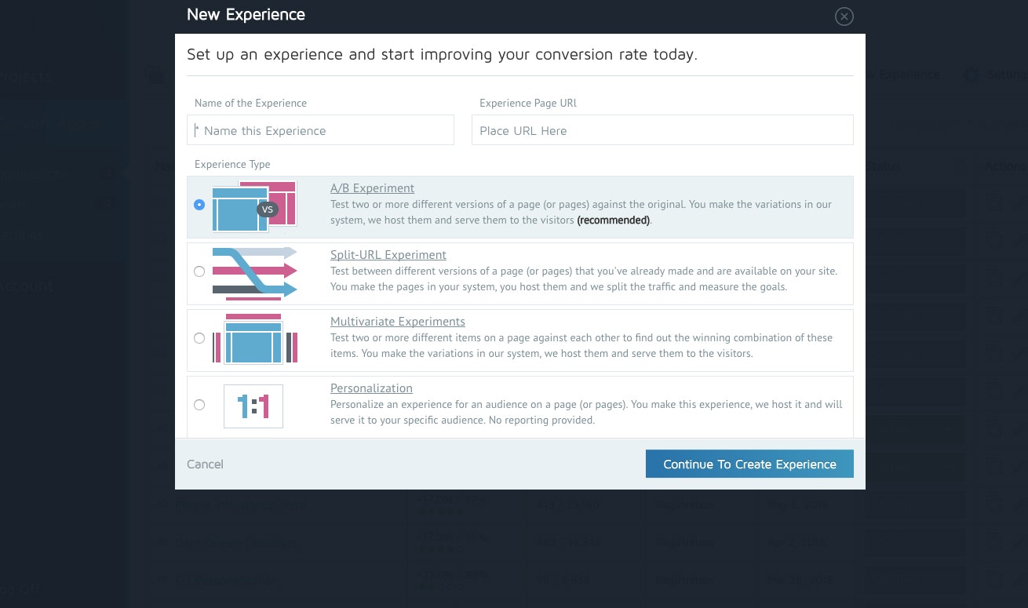Click the Split-URL Experiment description text
The width and height of the screenshot is (1028, 608).
[x=584, y=279]
